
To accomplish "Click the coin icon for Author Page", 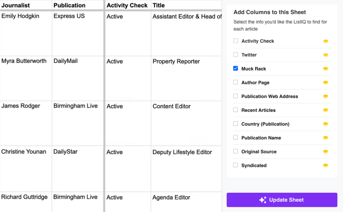I will click(x=325, y=82).
